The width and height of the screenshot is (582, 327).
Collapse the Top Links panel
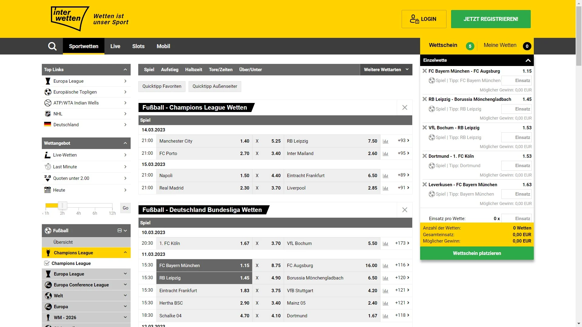(125, 70)
